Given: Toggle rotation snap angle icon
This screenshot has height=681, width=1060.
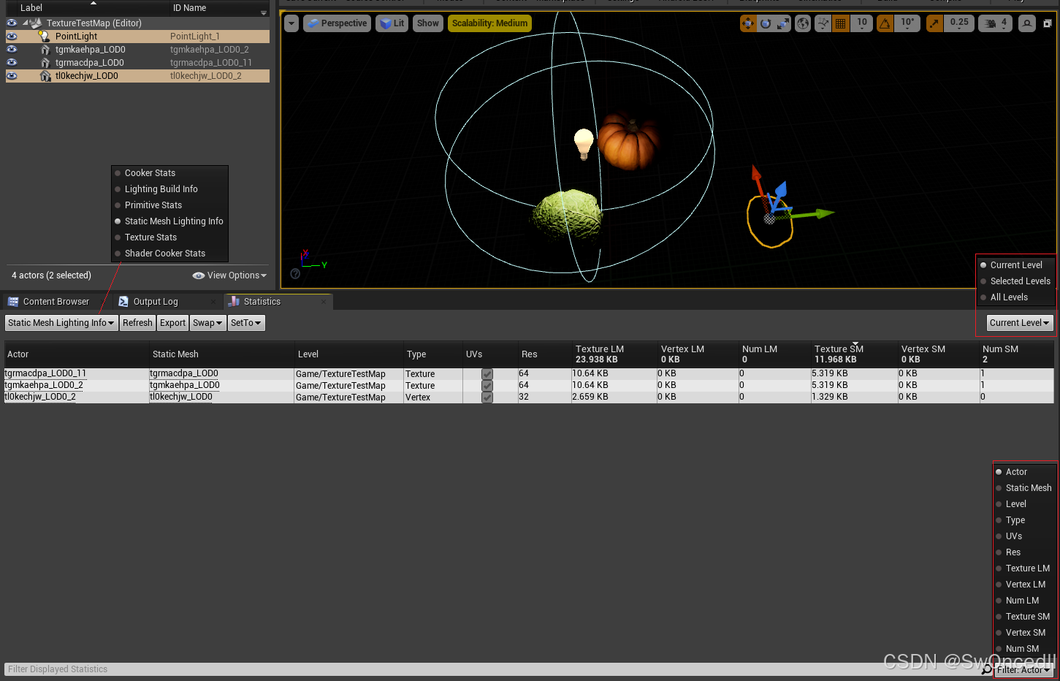Looking at the screenshot, I should (885, 23).
